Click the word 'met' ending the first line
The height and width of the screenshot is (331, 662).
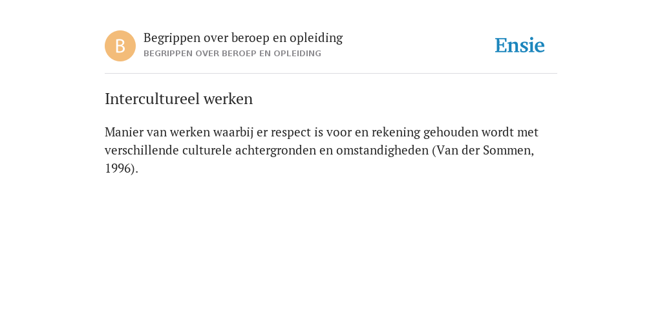tap(528, 132)
